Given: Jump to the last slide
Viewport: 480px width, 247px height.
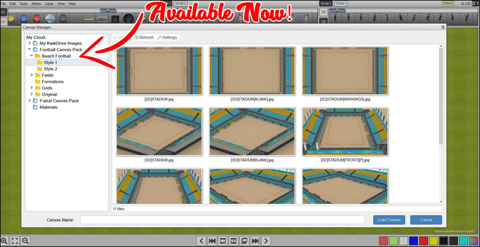Looking at the screenshot, I should coord(255,240).
